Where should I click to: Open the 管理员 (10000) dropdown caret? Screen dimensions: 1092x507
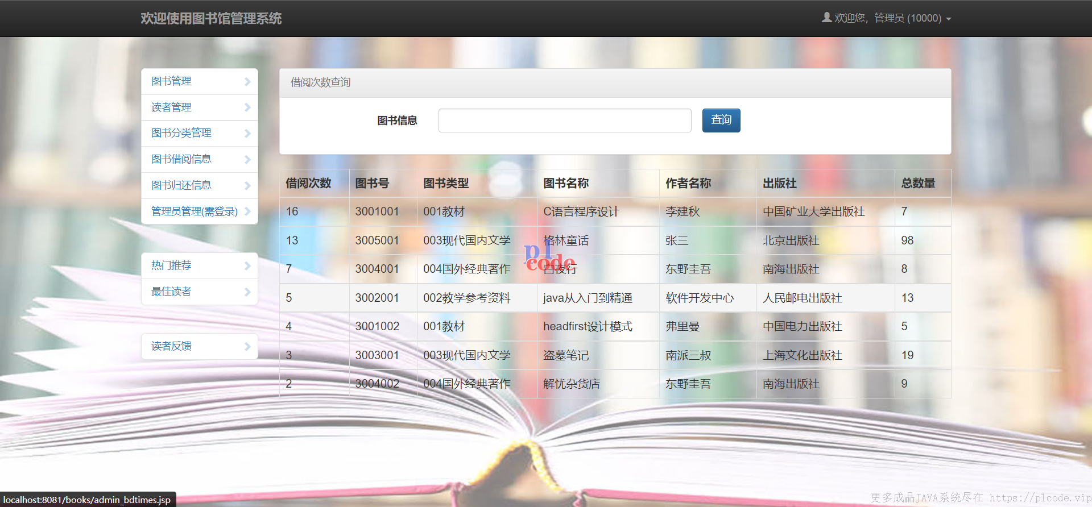948,19
